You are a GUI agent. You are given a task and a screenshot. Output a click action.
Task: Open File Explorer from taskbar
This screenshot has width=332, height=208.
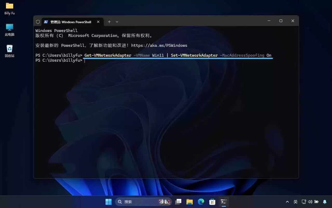tap(190, 202)
